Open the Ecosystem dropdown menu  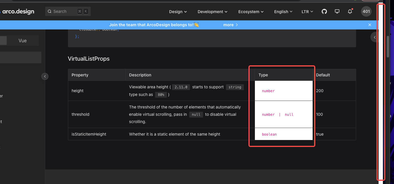(x=251, y=12)
